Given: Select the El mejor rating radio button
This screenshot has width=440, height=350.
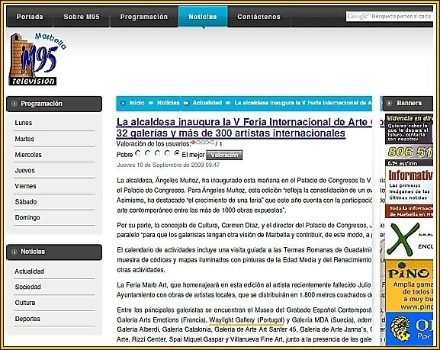Looking at the screenshot, I should click(177, 153).
